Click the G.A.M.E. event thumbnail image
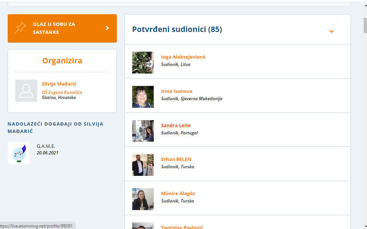This screenshot has height=229, width=367. [19, 153]
